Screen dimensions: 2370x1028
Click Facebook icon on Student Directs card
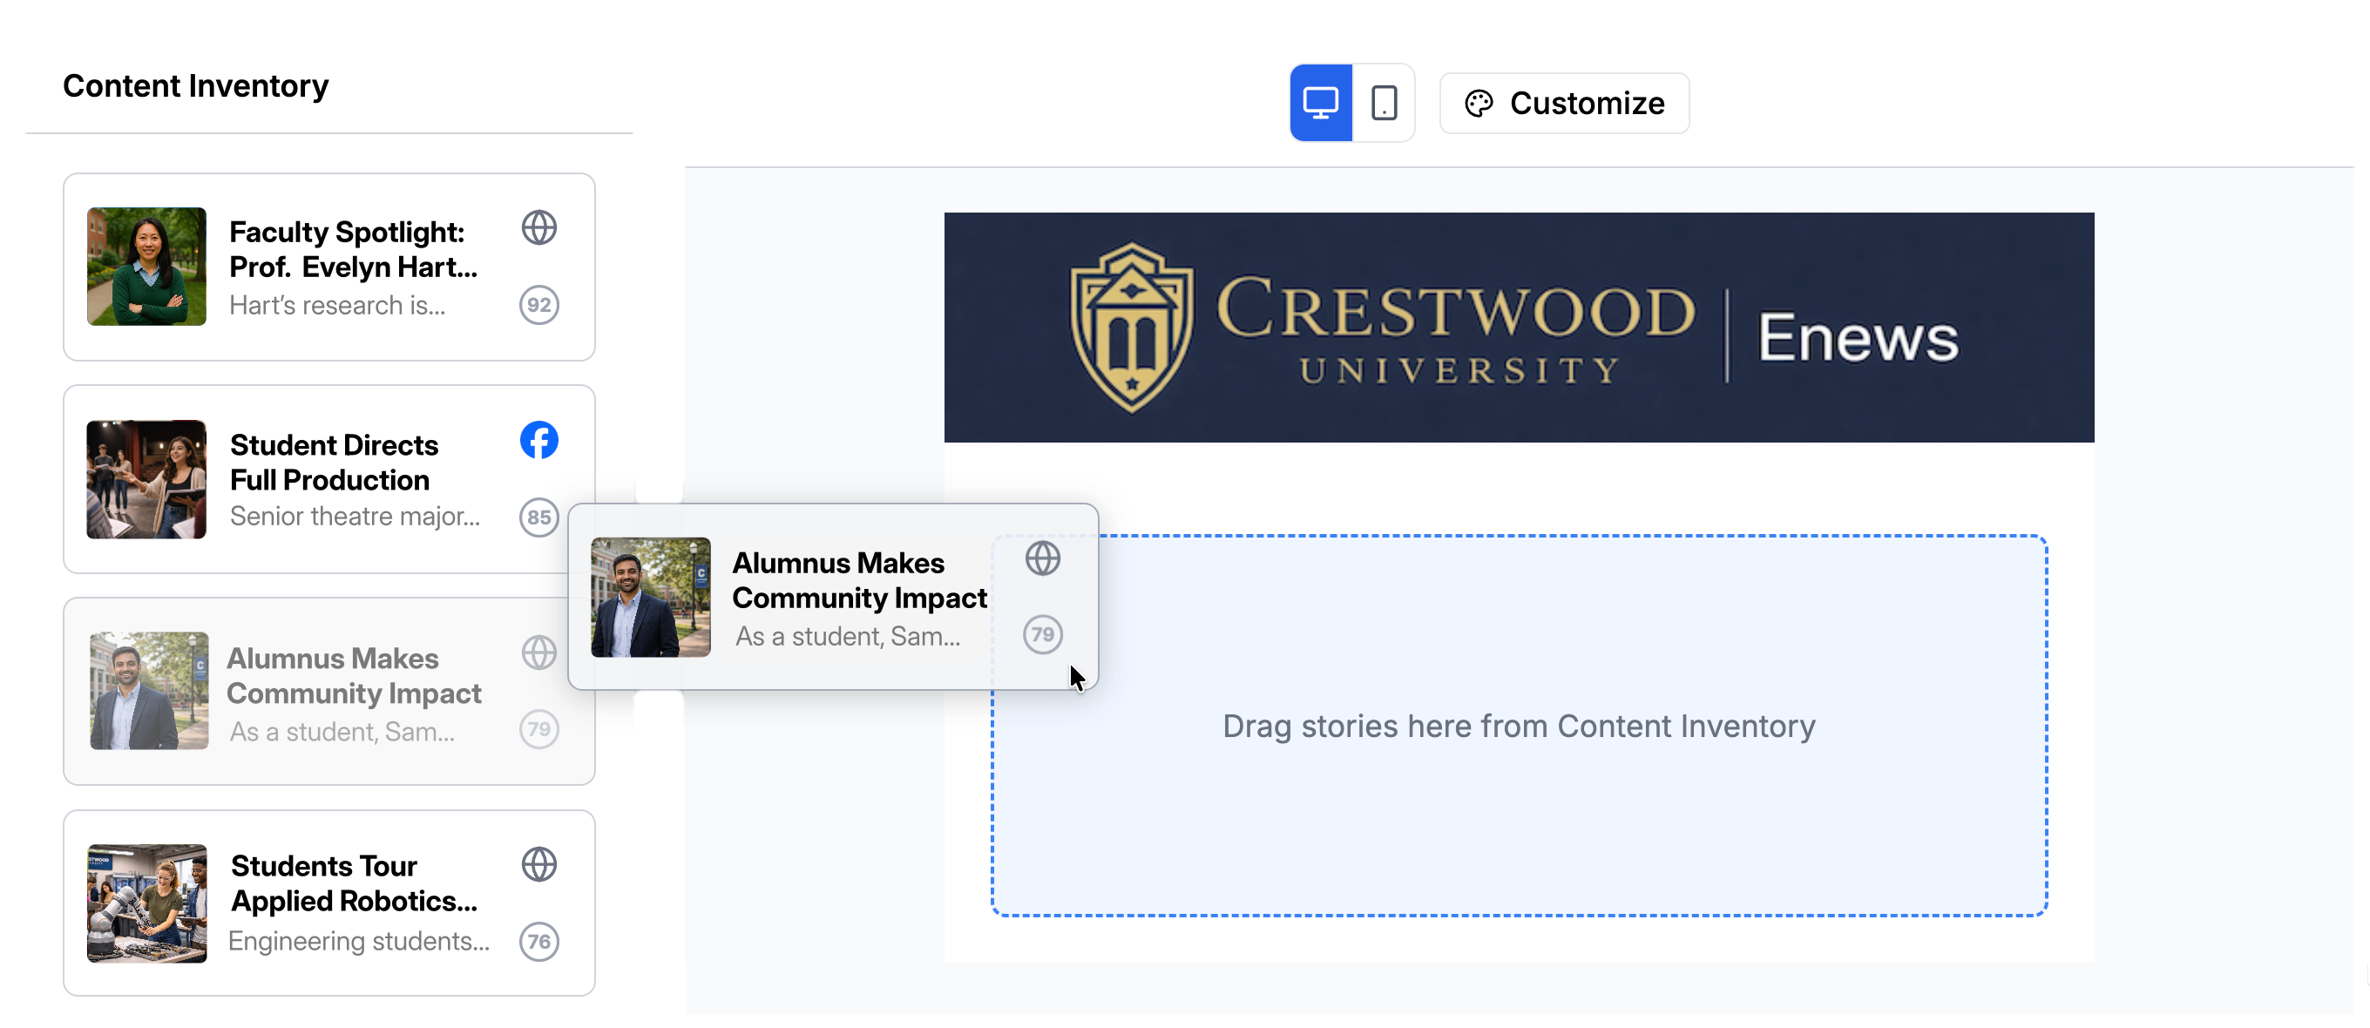click(x=539, y=441)
